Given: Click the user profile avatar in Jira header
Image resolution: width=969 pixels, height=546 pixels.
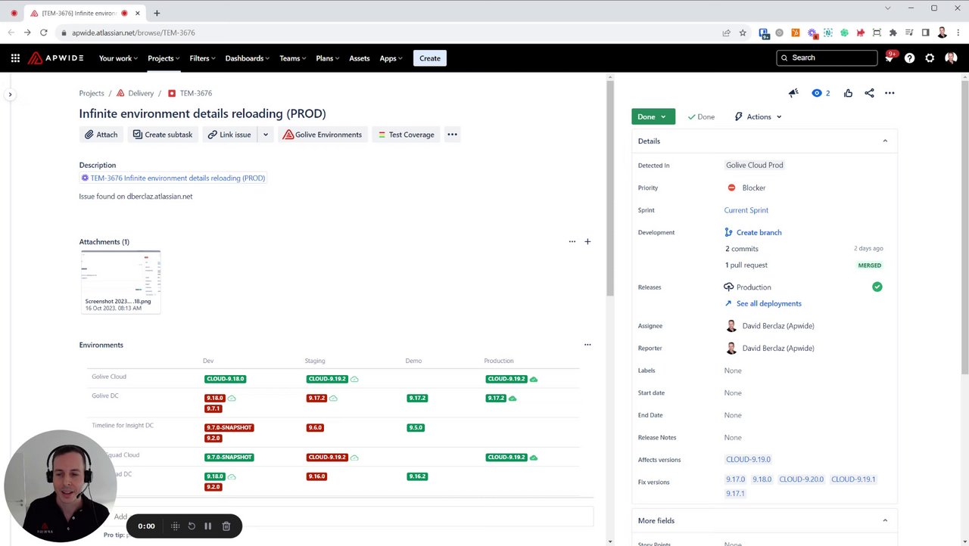Looking at the screenshot, I should pos(951,58).
